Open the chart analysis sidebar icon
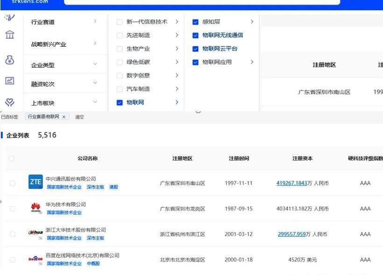The height and width of the screenshot is (275, 383). 9,80
